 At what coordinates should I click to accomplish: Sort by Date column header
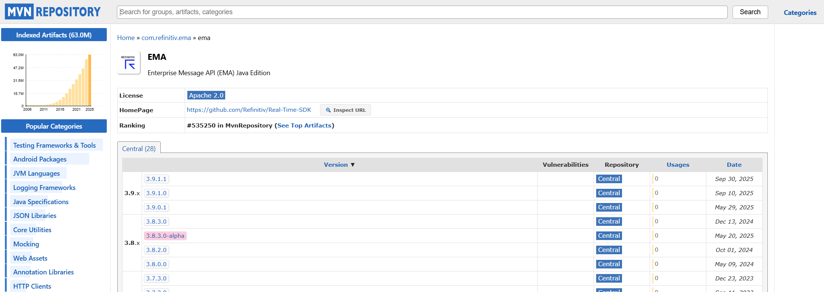pos(734,165)
